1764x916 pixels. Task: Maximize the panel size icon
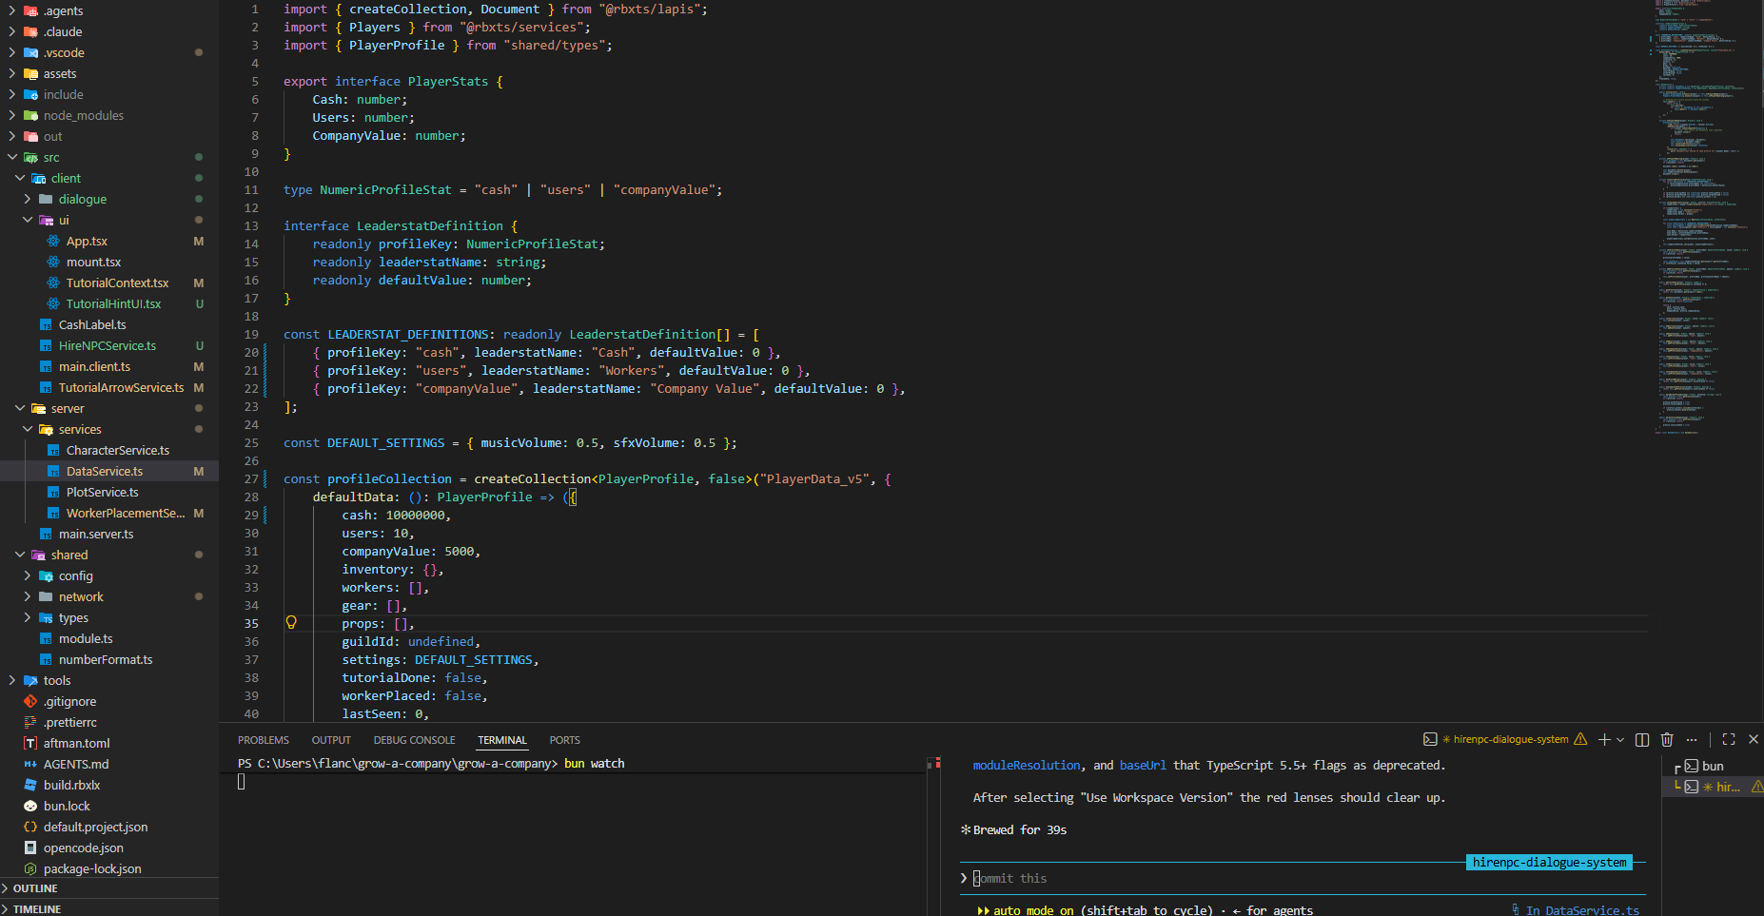pos(1729,739)
